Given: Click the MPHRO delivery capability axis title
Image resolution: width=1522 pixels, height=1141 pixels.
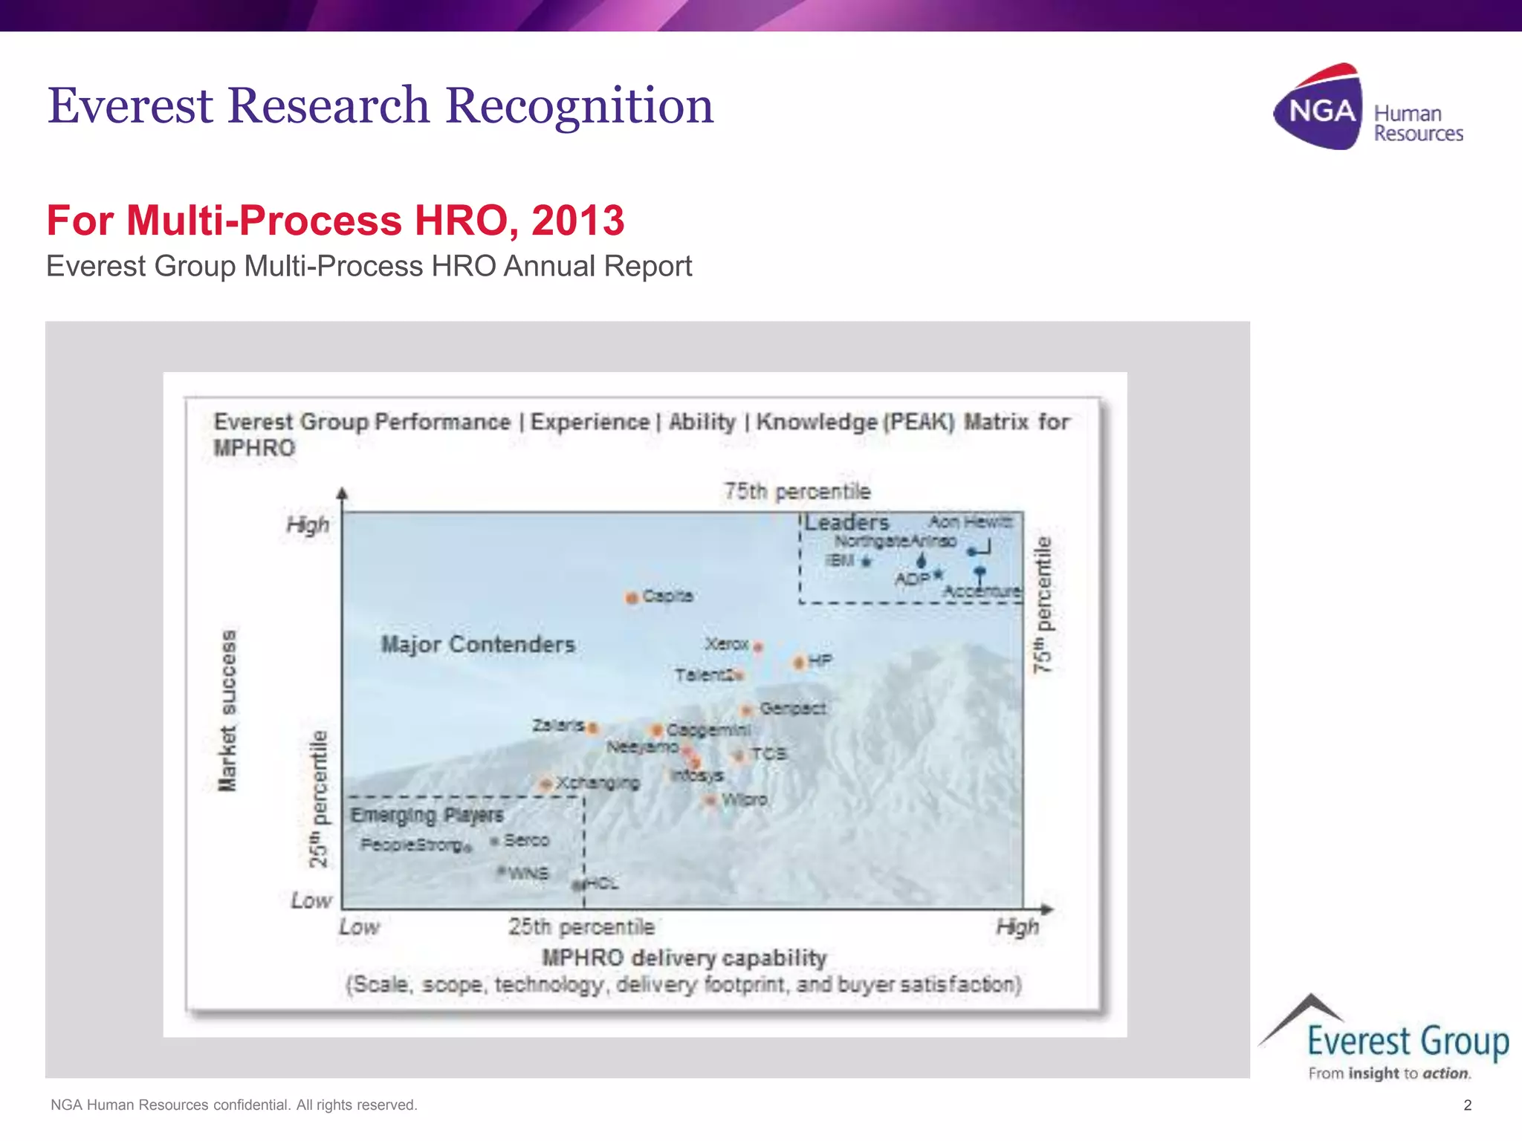Looking at the screenshot, I should (x=684, y=958).
